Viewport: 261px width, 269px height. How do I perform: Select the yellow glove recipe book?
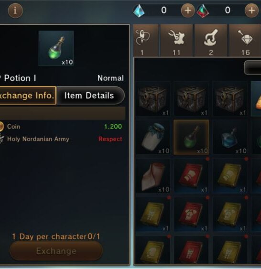pyautogui.click(x=230, y=176)
